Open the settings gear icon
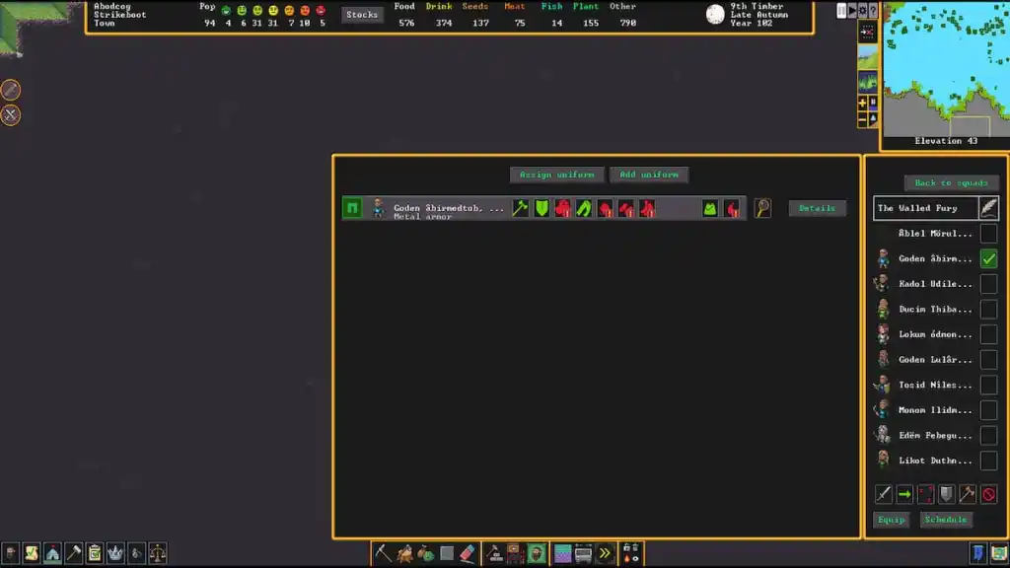 click(x=862, y=11)
